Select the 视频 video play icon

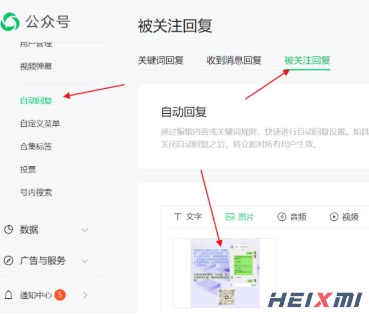click(x=334, y=217)
